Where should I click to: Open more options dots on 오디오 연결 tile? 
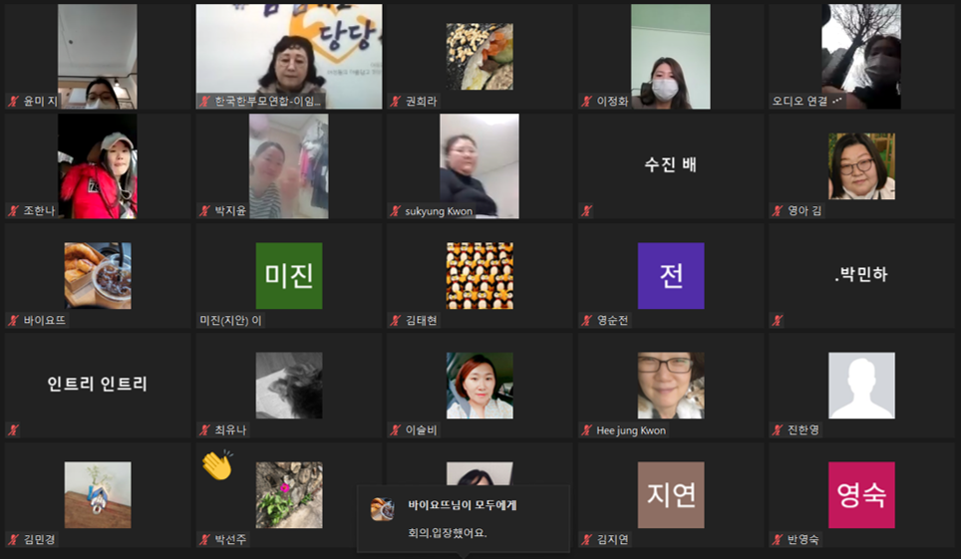837,101
